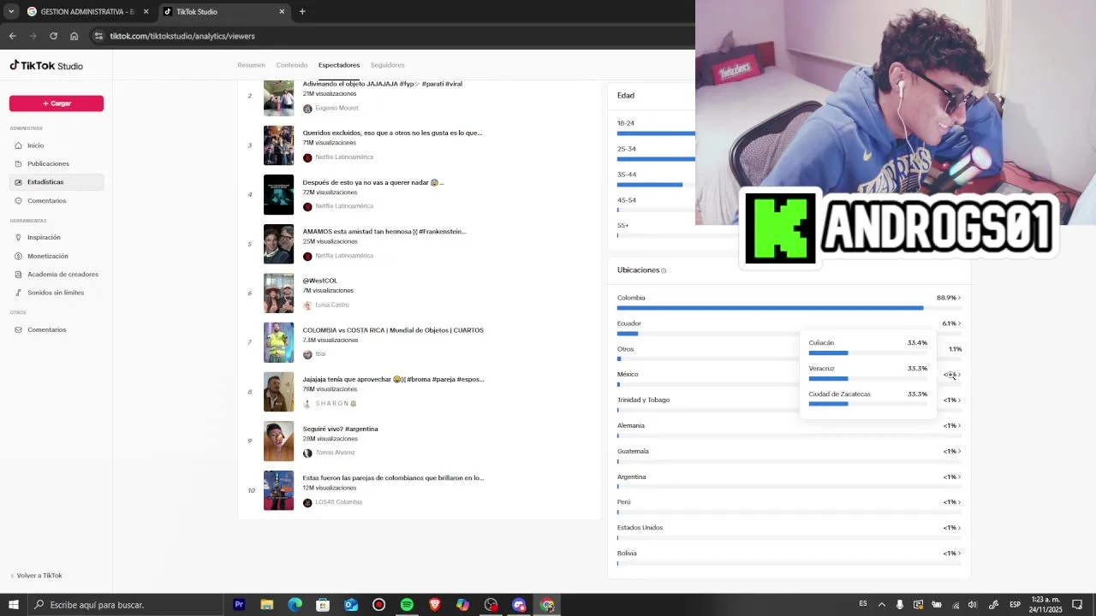Switch to the Contenido tab

[291, 65]
